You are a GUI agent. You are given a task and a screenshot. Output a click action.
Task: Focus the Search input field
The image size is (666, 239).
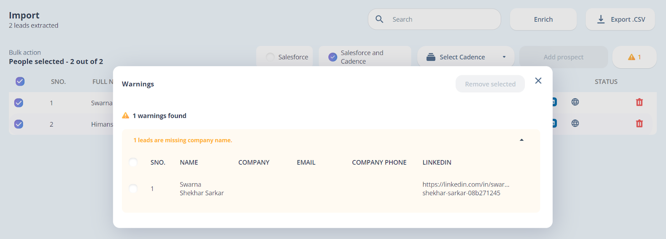pyautogui.click(x=435, y=19)
